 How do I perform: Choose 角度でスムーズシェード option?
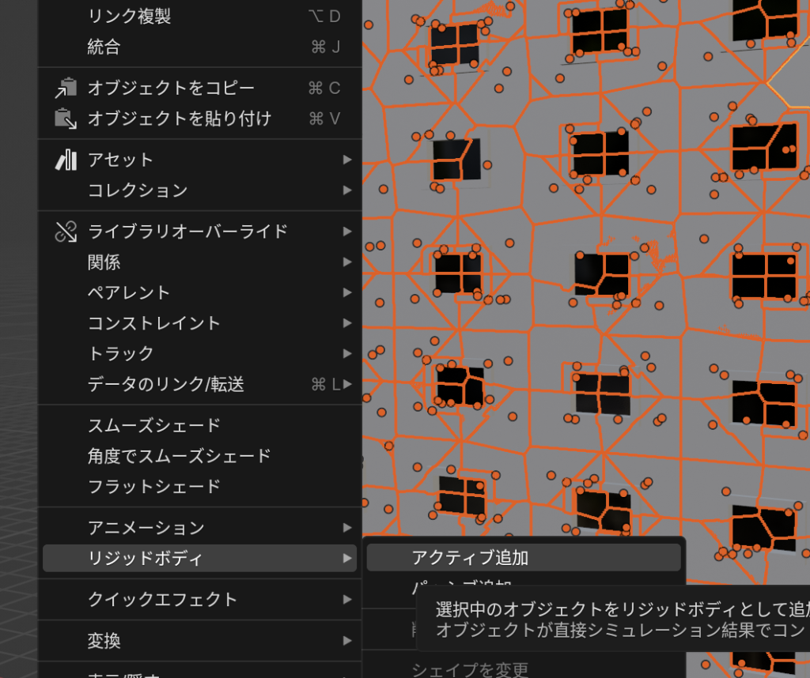click(179, 456)
